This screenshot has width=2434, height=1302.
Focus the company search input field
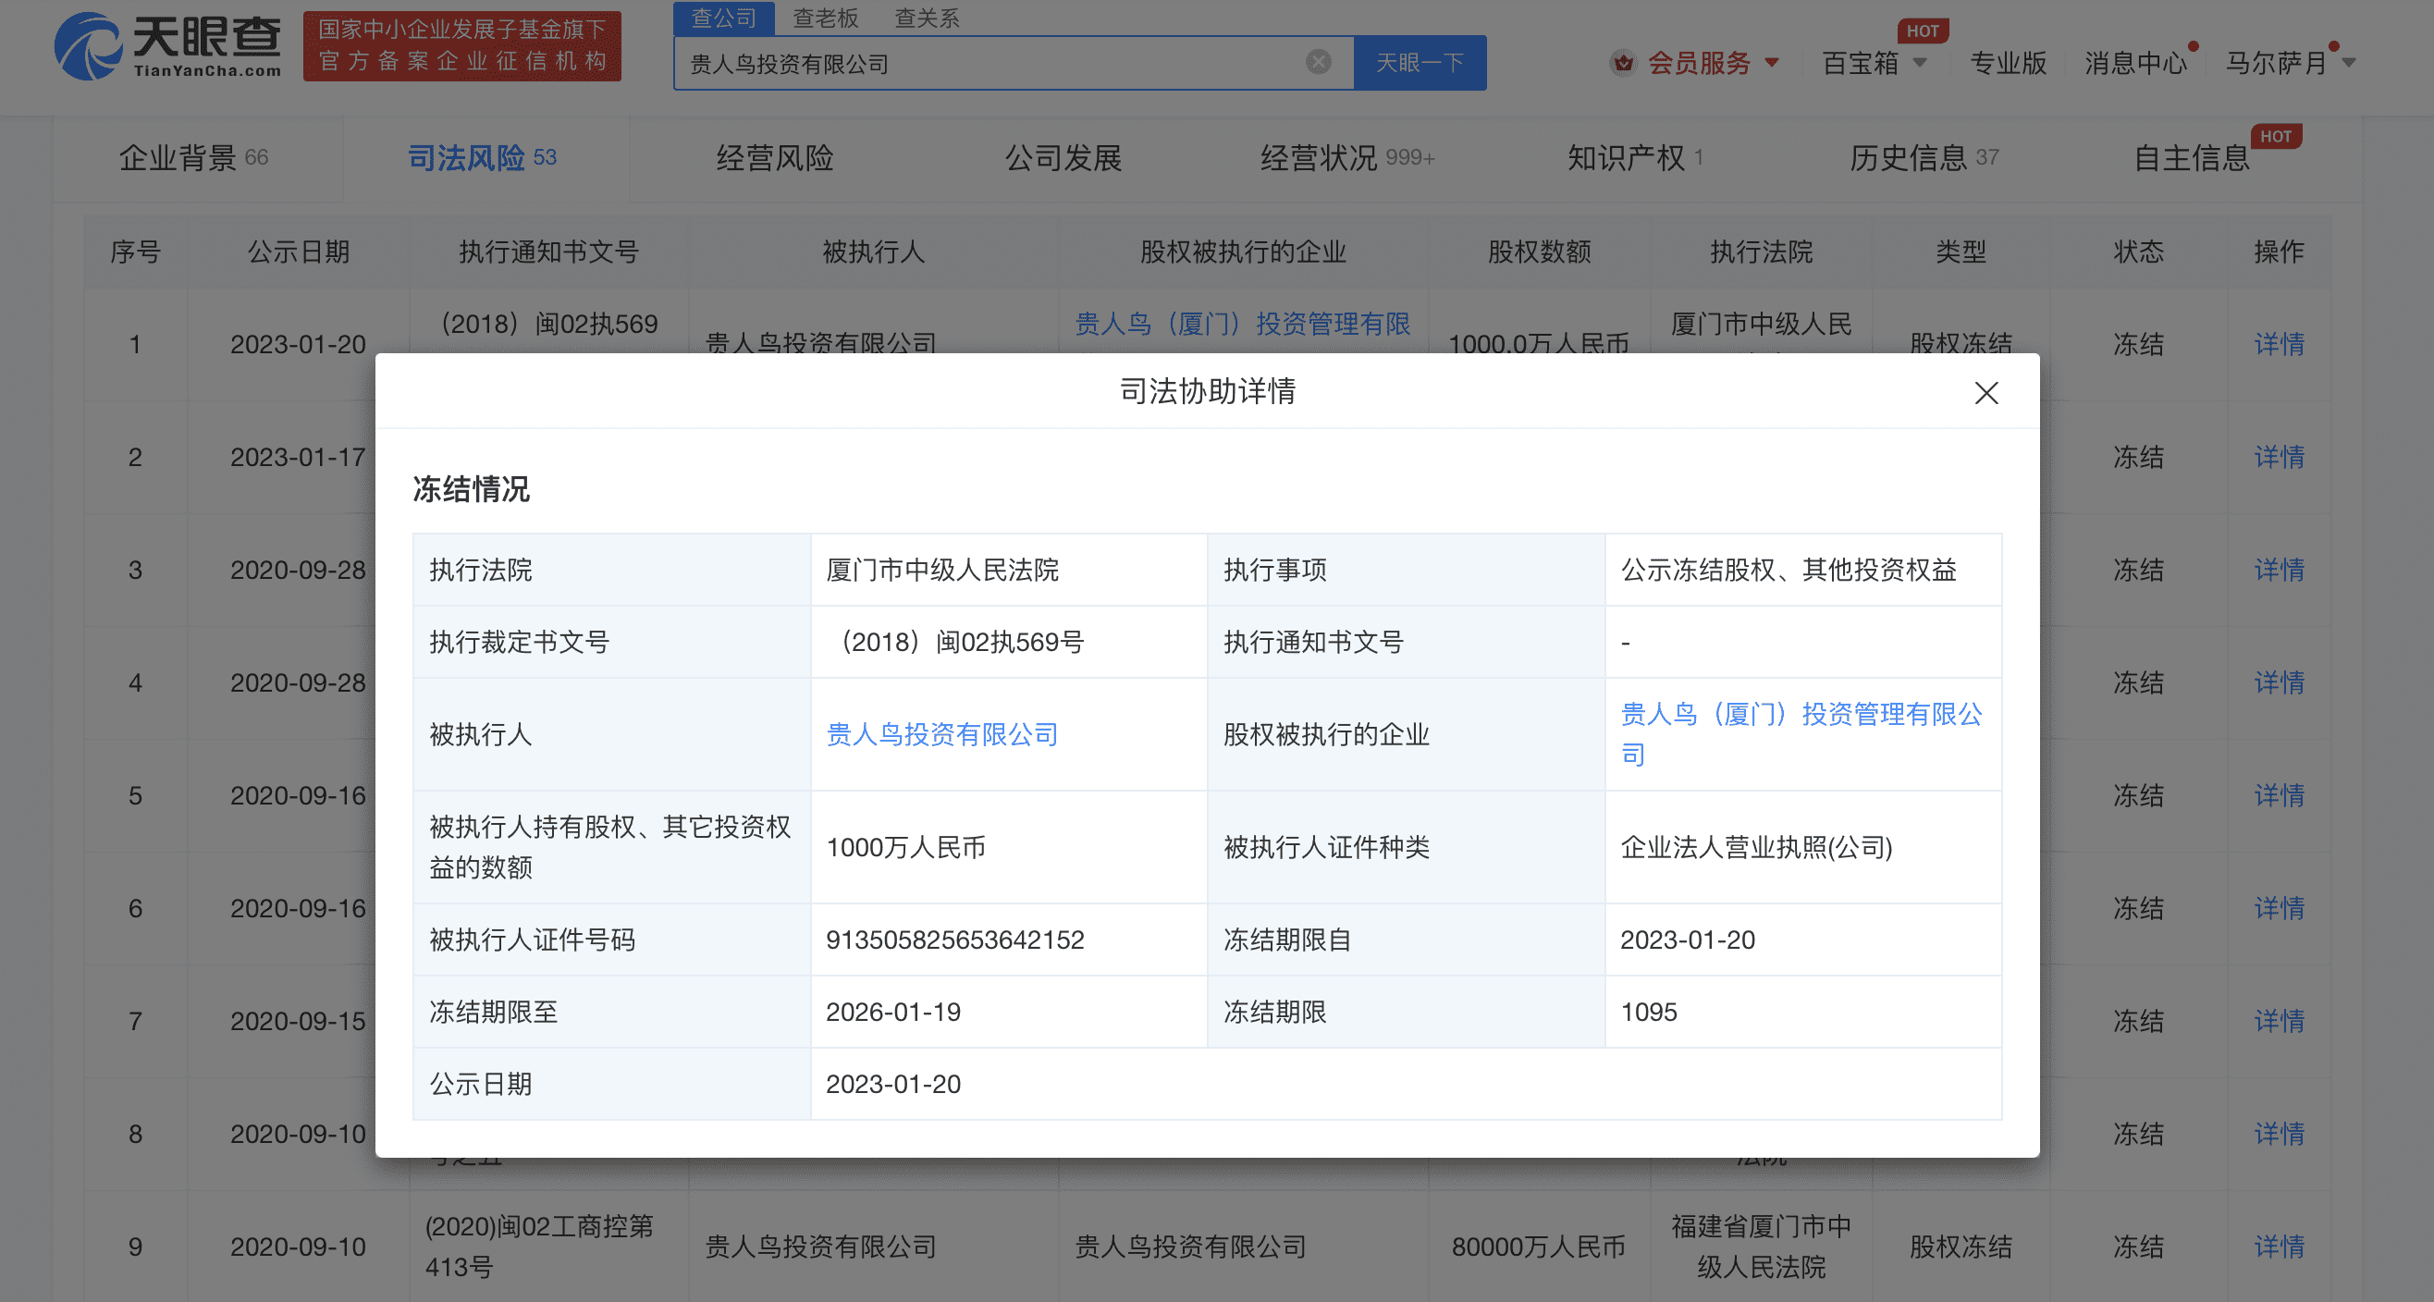click(x=992, y=63)
